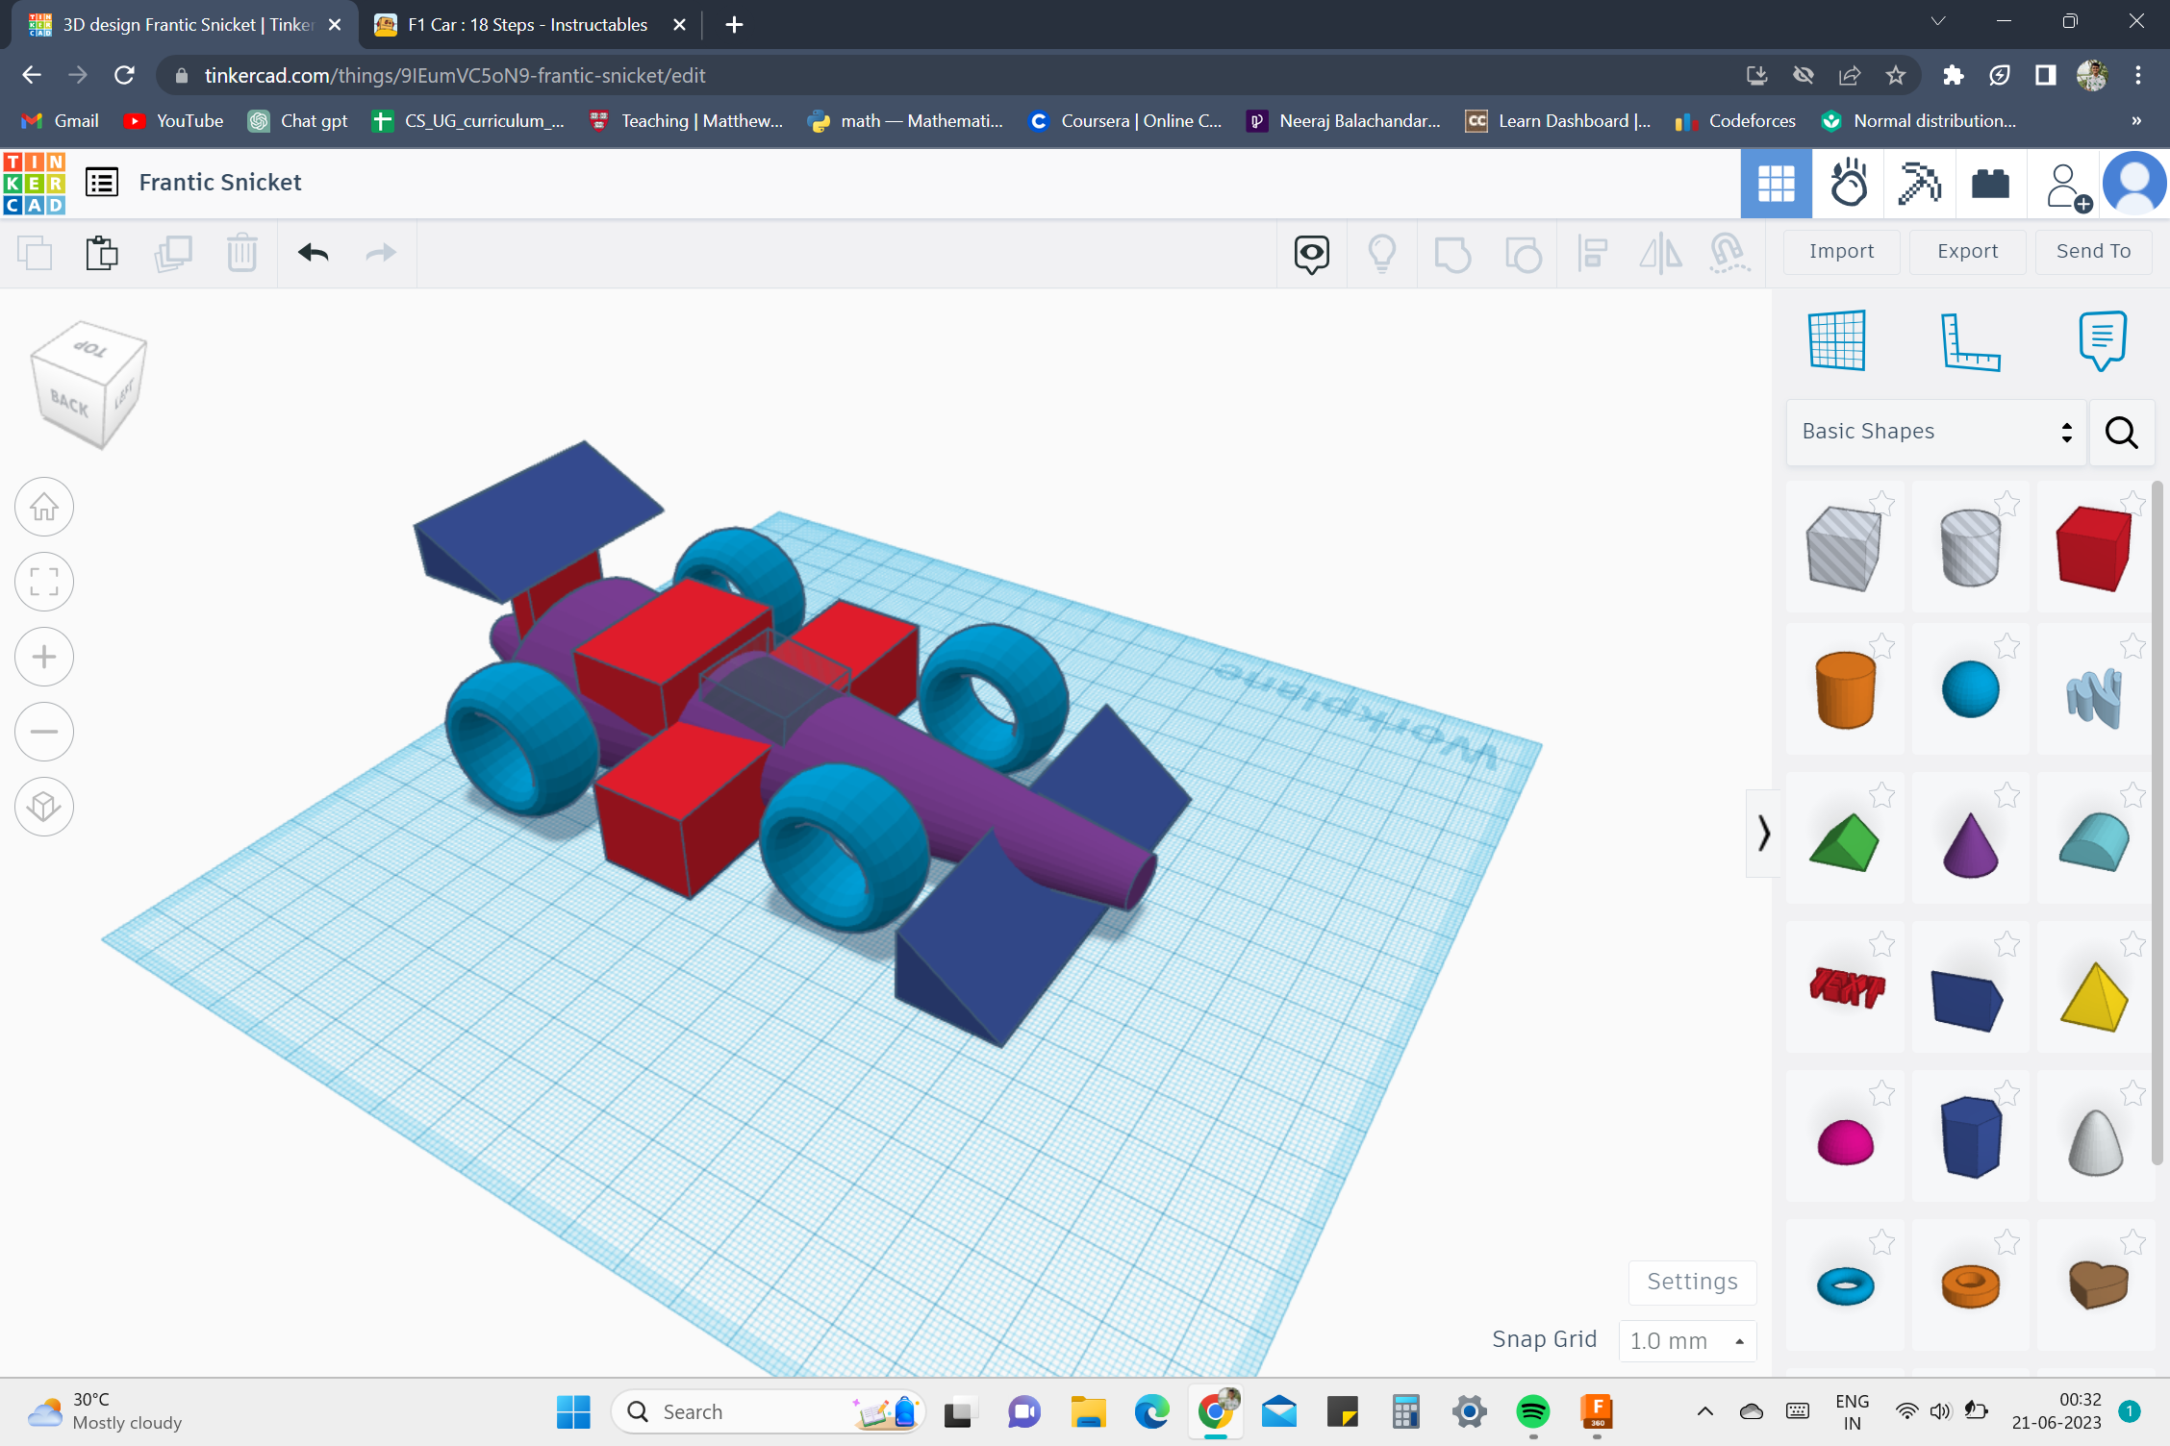This screenshot has height=1446, width=2170.
Task: Star the Torus shape as favorite
Action: click(x=1881, y=1241)
